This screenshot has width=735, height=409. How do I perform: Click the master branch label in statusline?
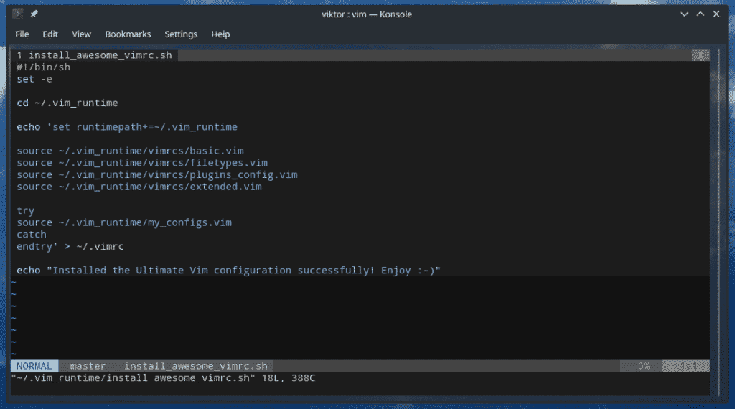[88, 366]
